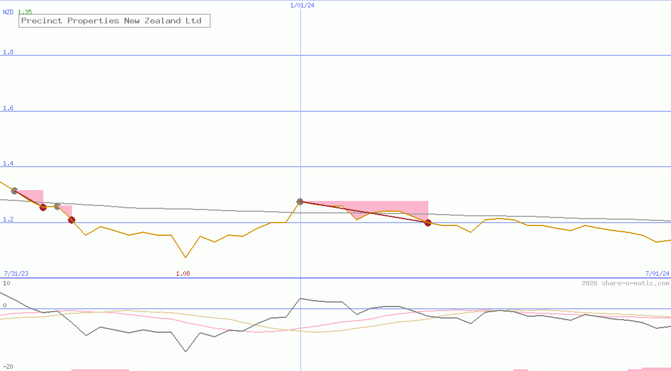Screen dimensions: 671x371
Task: Select the first red marker after 7/31/23
Action: 43,207
